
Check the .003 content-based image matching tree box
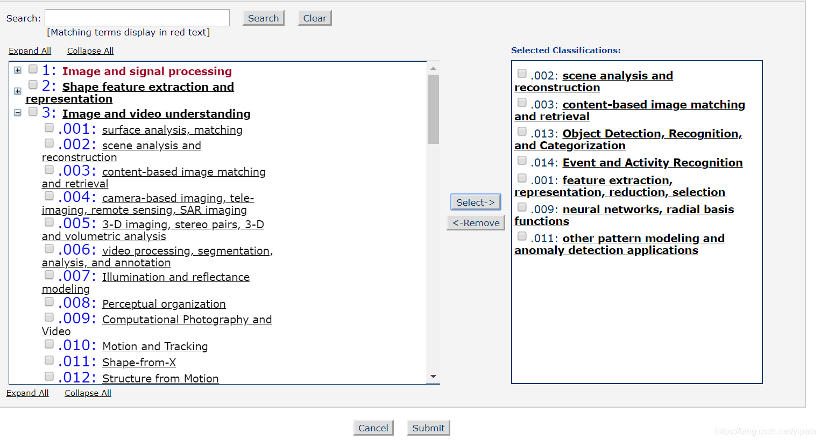[x=49, y=169]
